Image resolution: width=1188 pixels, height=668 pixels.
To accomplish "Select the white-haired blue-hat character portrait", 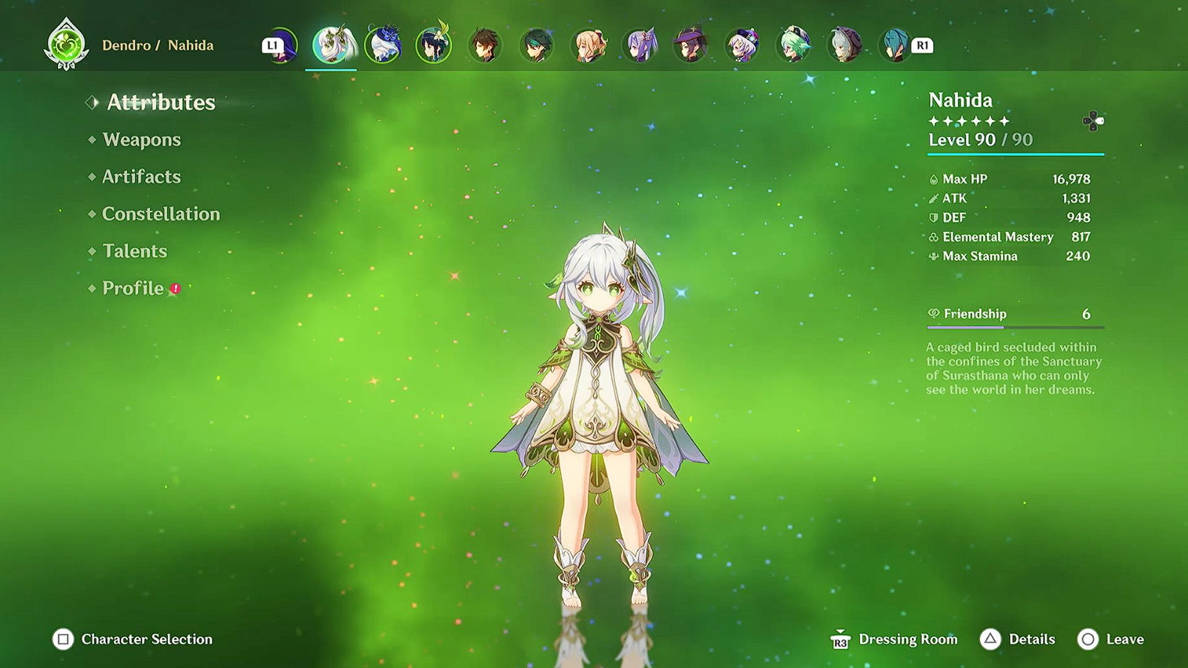I will pos(383,45).
